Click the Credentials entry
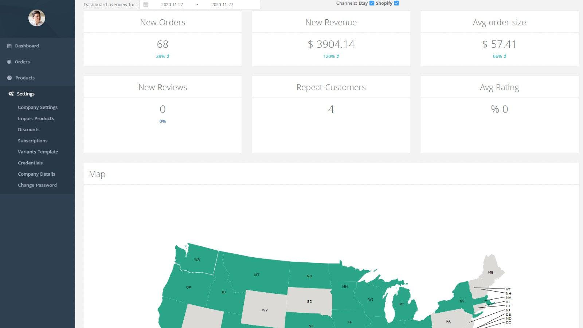Viewport: 583px width, 328px height. (30, 163)
